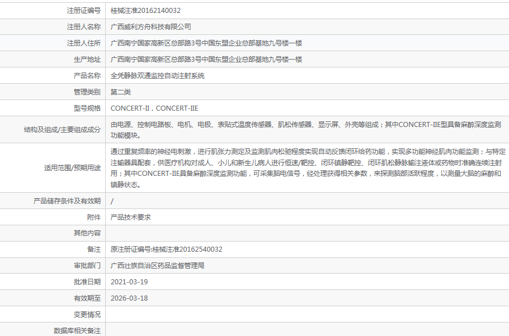This screenshot has width=509, height=336.
Task: Click the 型号规格 row label
Action: pos(87,108)
